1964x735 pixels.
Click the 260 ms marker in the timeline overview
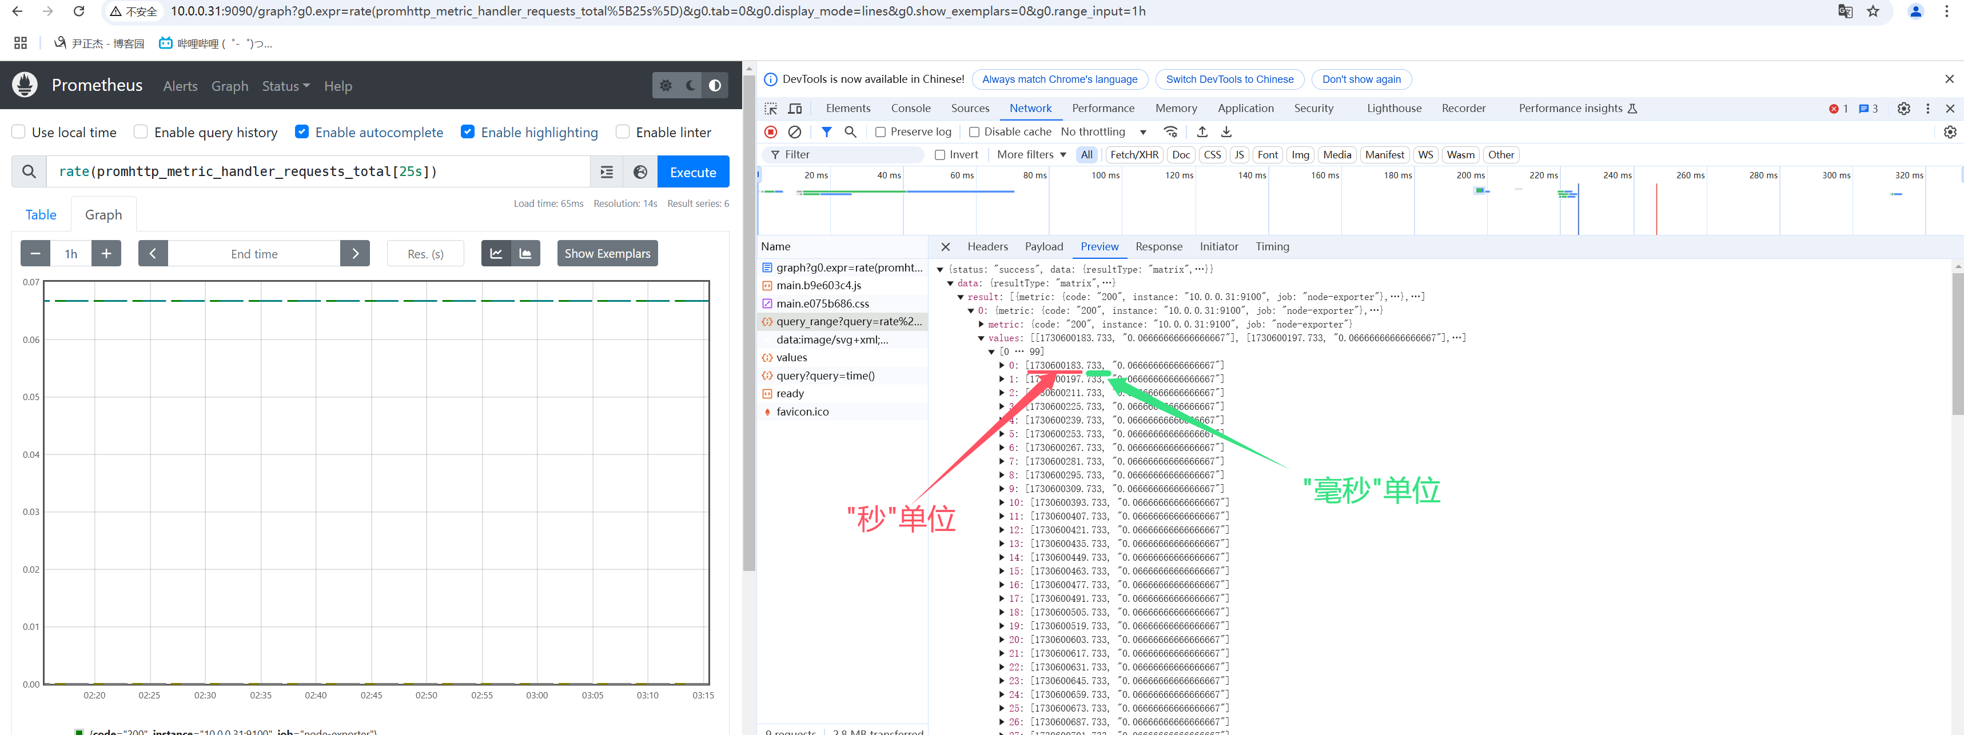(x=1690, y=175)
